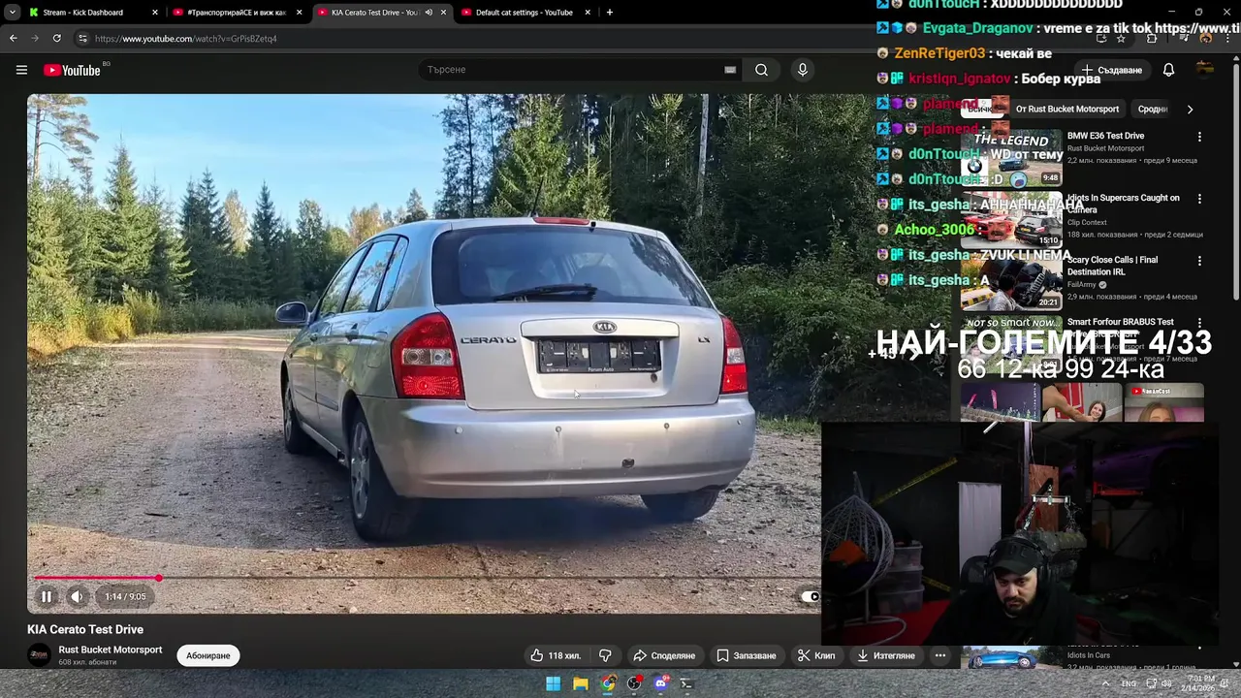
Task: Pause the video
Action: pos(46,597)
